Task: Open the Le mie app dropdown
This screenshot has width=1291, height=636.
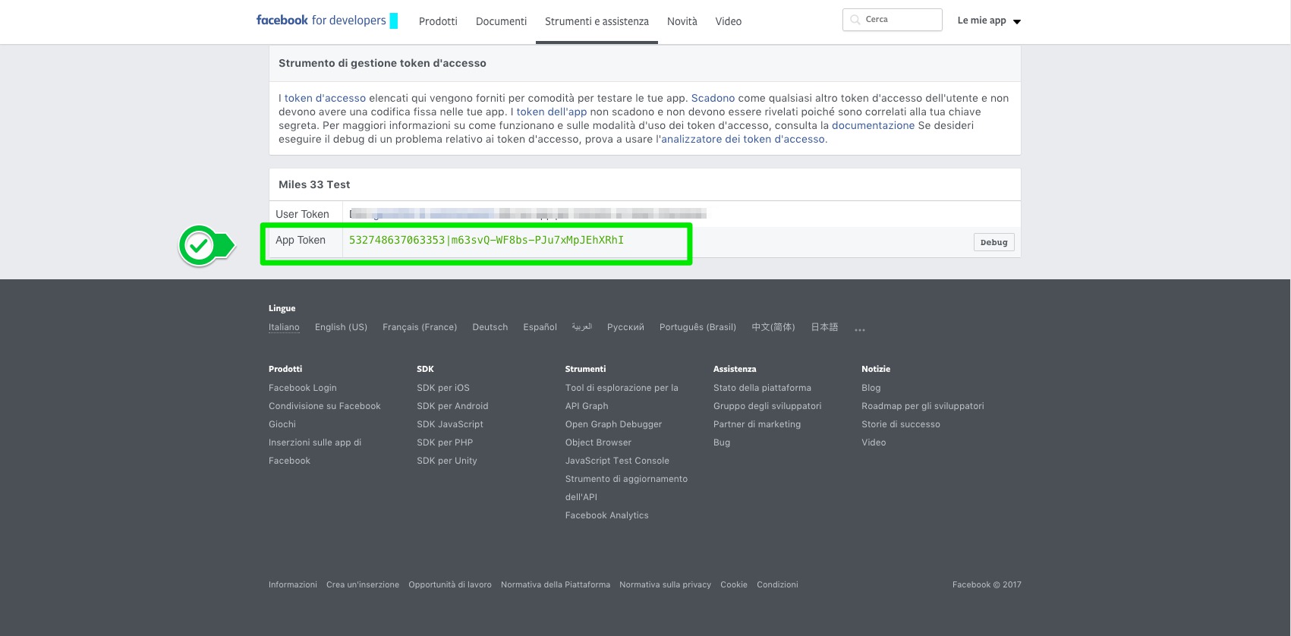Action: (x=989, y=20)
